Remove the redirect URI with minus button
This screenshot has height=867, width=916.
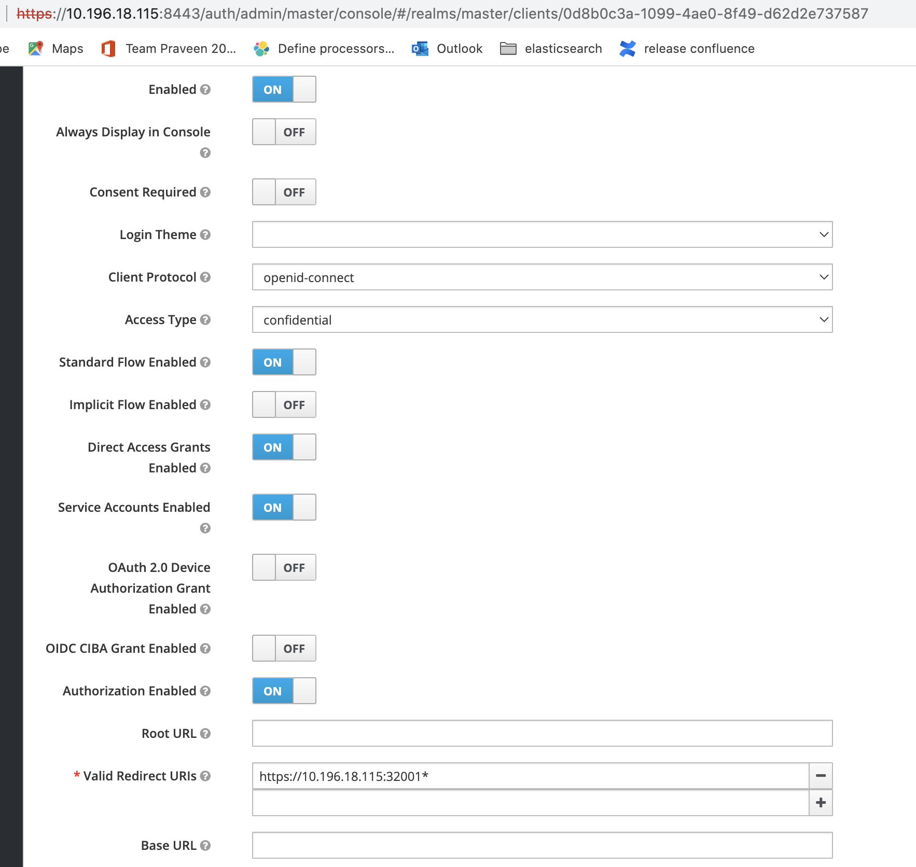click(821, 776)
